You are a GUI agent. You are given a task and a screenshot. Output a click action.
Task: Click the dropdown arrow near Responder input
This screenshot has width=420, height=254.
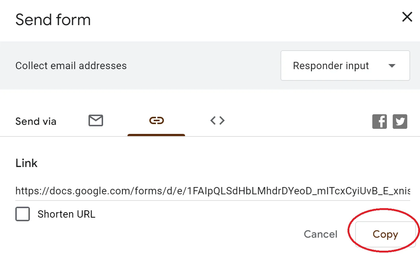(392, 66)
